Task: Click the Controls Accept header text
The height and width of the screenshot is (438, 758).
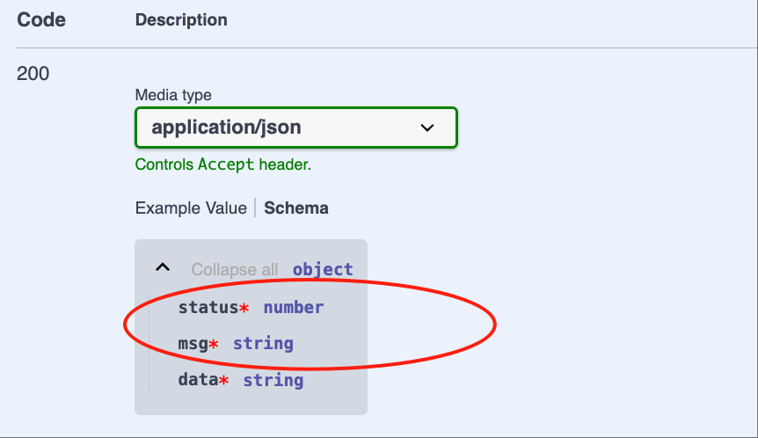Action: tap(222, 164)
